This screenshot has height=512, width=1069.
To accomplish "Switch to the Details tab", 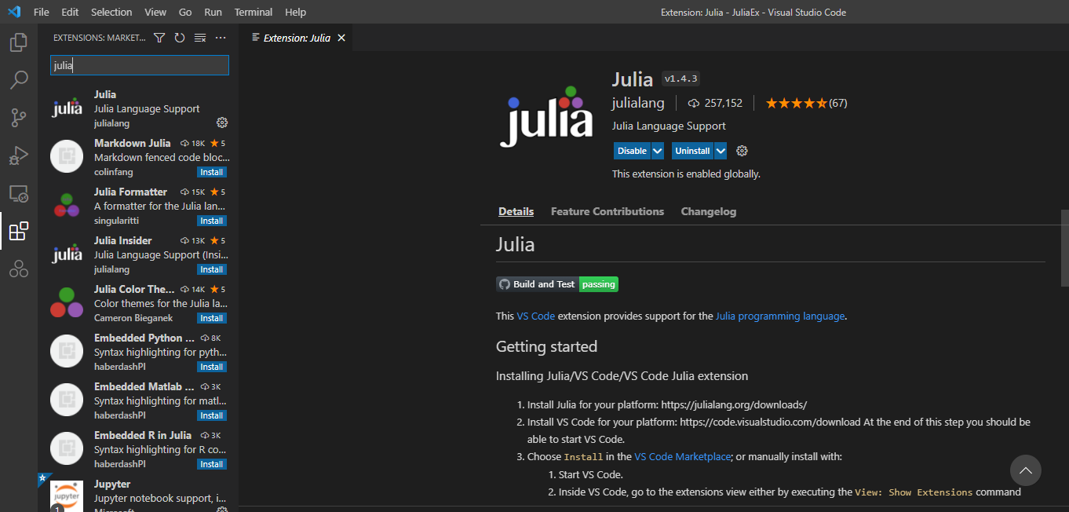I will click(516, 211).
